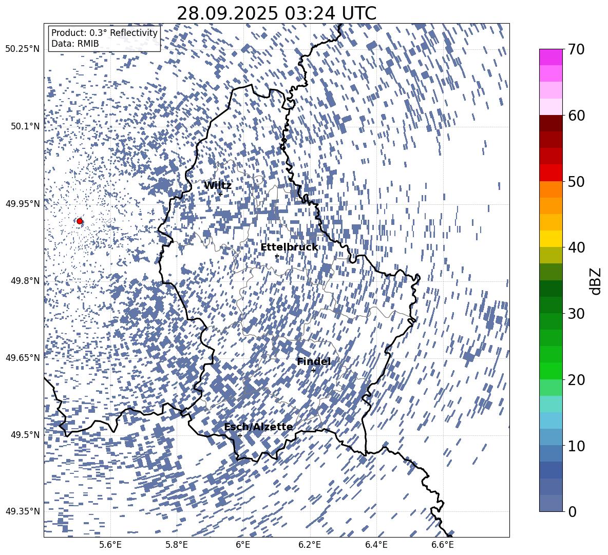608x555 pixels.
Task: Click the 50.1°N latitude label
Action: 25,126
